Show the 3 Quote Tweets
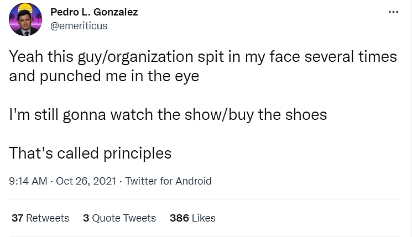 tap(119, 218)
